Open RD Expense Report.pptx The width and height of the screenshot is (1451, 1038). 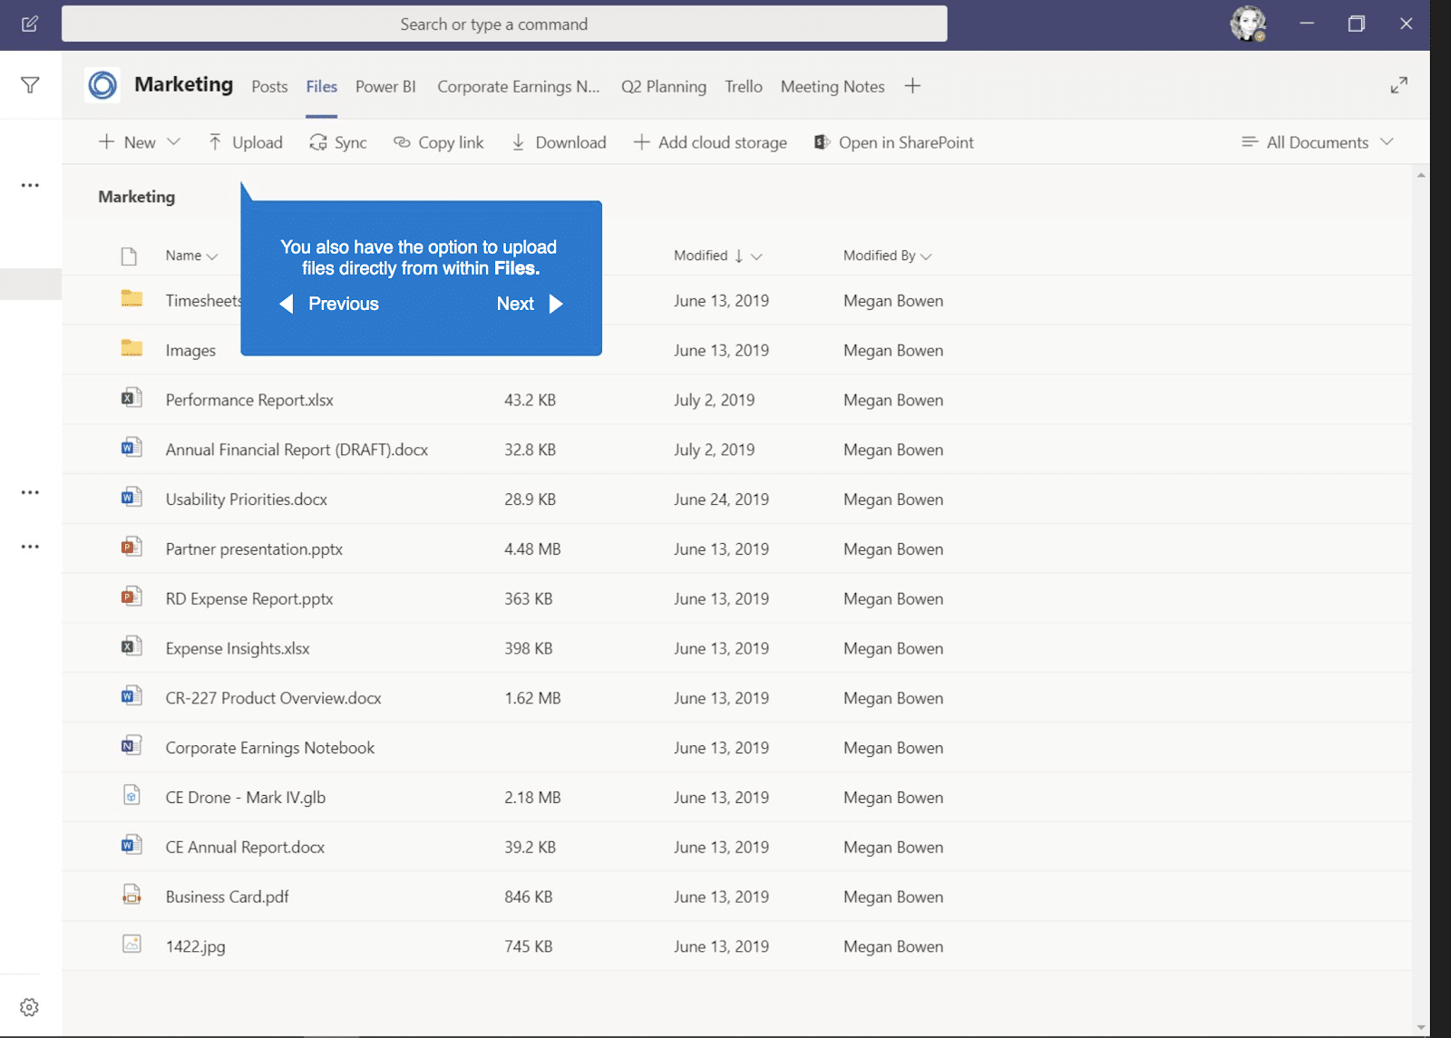249,599
